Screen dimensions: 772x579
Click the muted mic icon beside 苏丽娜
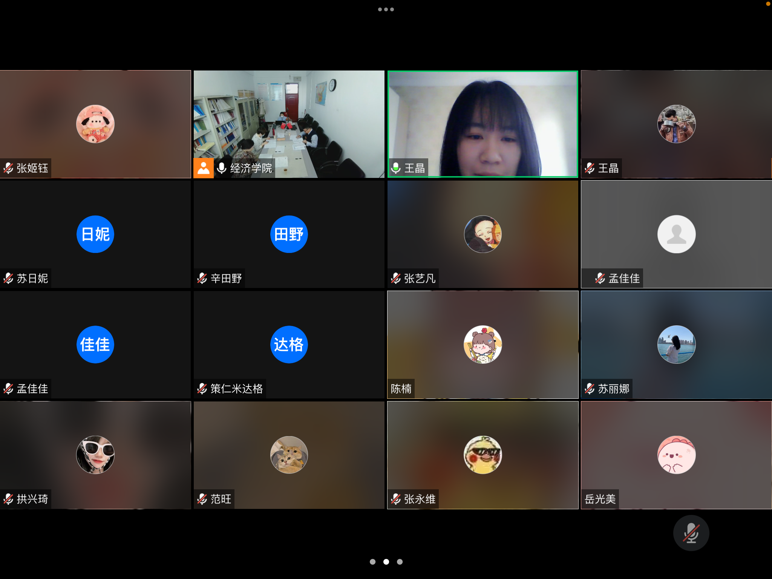click(590, 389)
